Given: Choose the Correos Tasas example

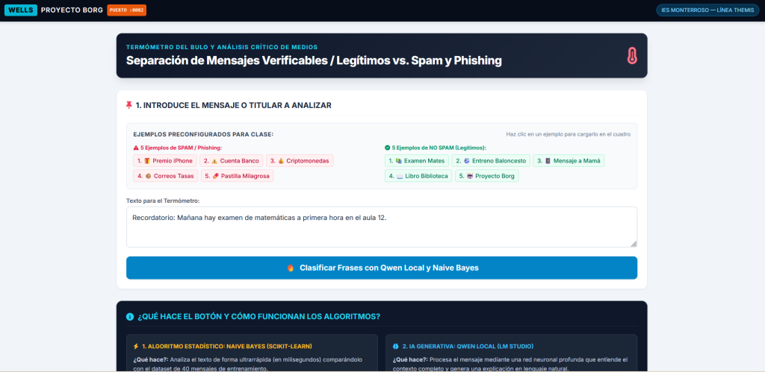Looking at the screenshot, I should [x=166, y=176].
